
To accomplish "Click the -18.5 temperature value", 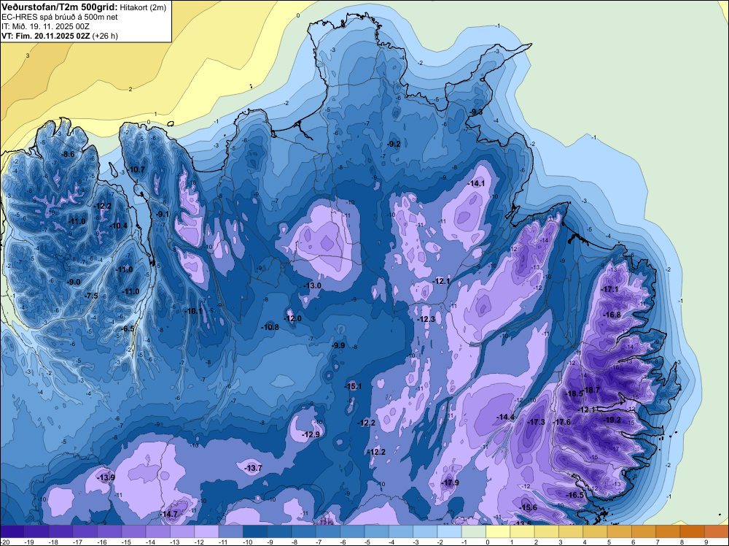I will tap(574, 393).
